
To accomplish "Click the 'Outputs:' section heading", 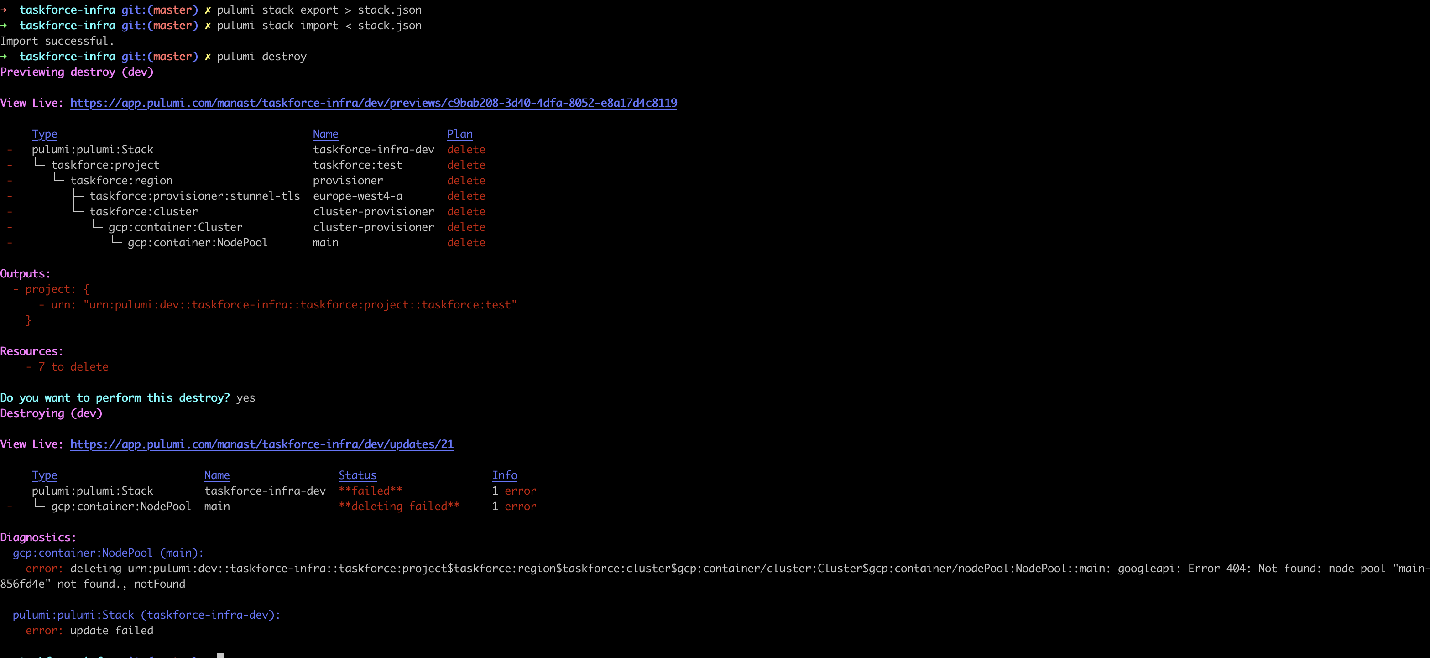I will (x=25, y=274).
